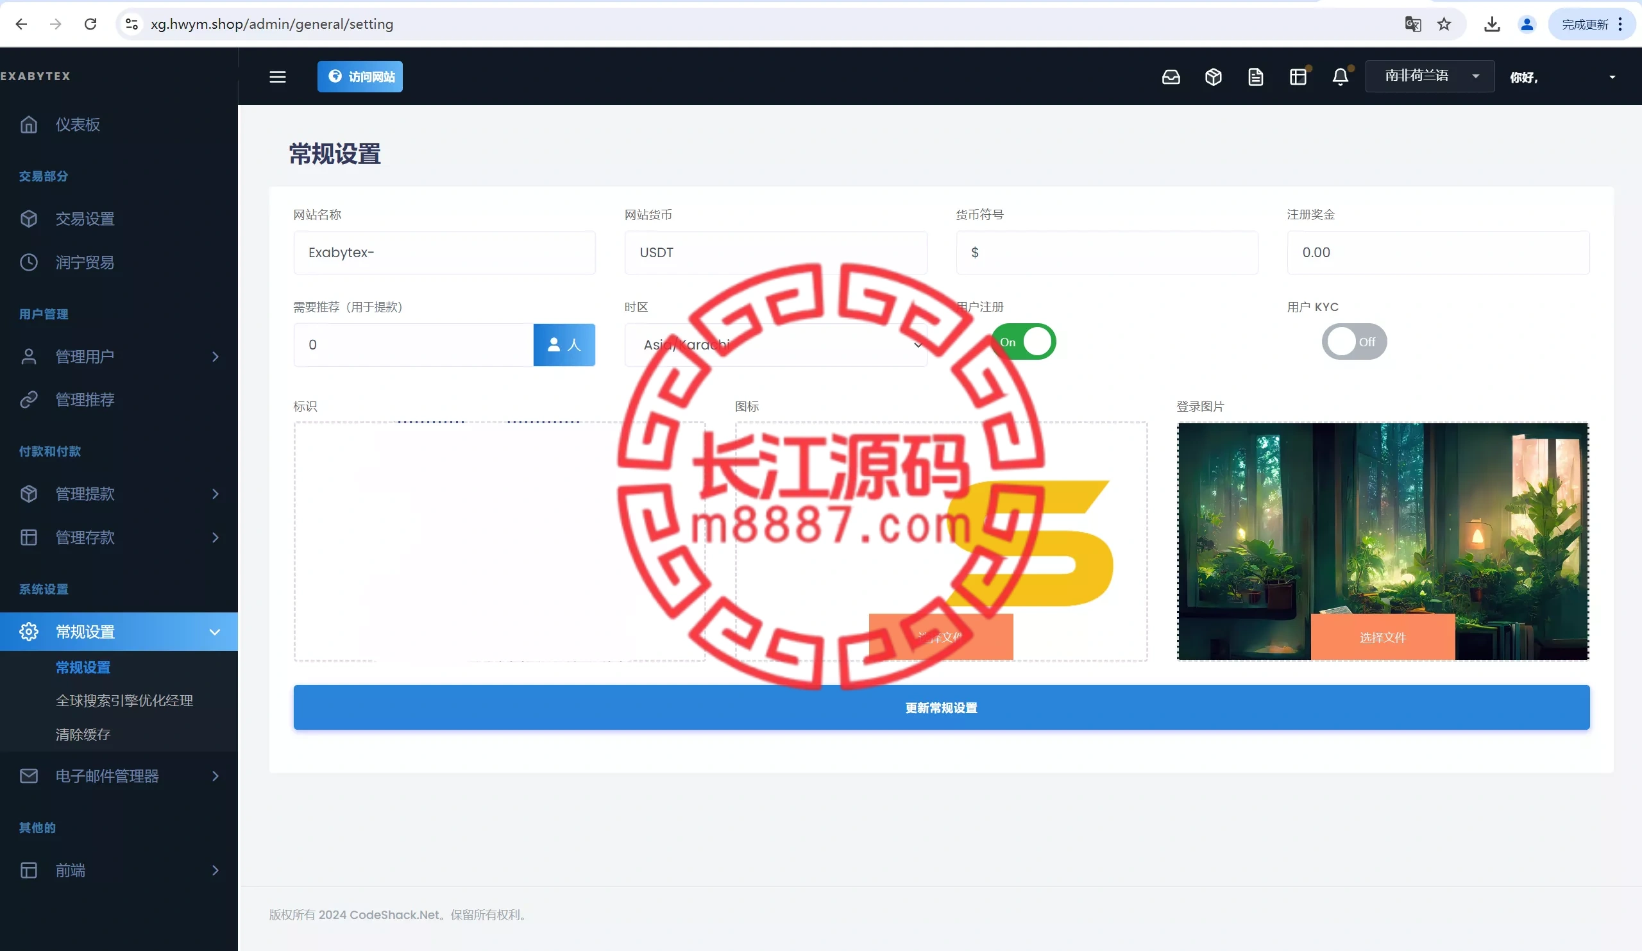
Task: Click the user icon beside 管理用户
Action: 29,357
